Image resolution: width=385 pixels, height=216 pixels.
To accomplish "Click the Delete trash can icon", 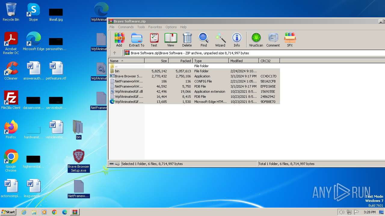I will pos(187,40).
